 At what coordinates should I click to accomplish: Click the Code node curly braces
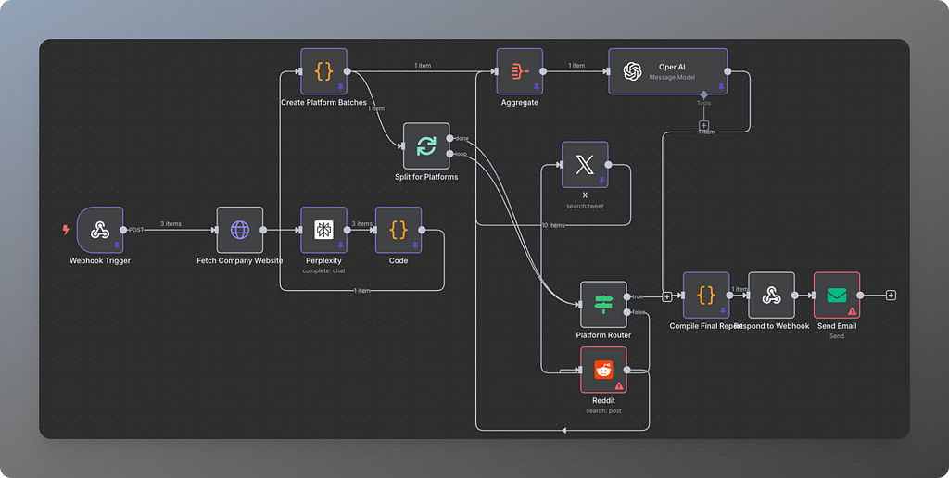tap(399, 230)
